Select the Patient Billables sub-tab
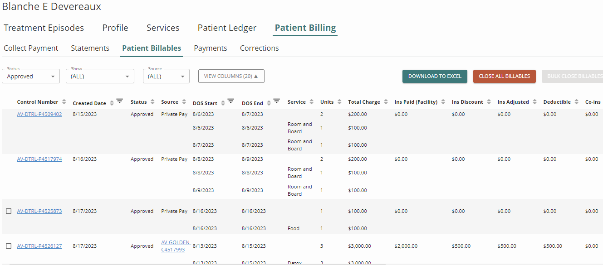The width and height of the screenshot is (603, 265). pos(152,48)
